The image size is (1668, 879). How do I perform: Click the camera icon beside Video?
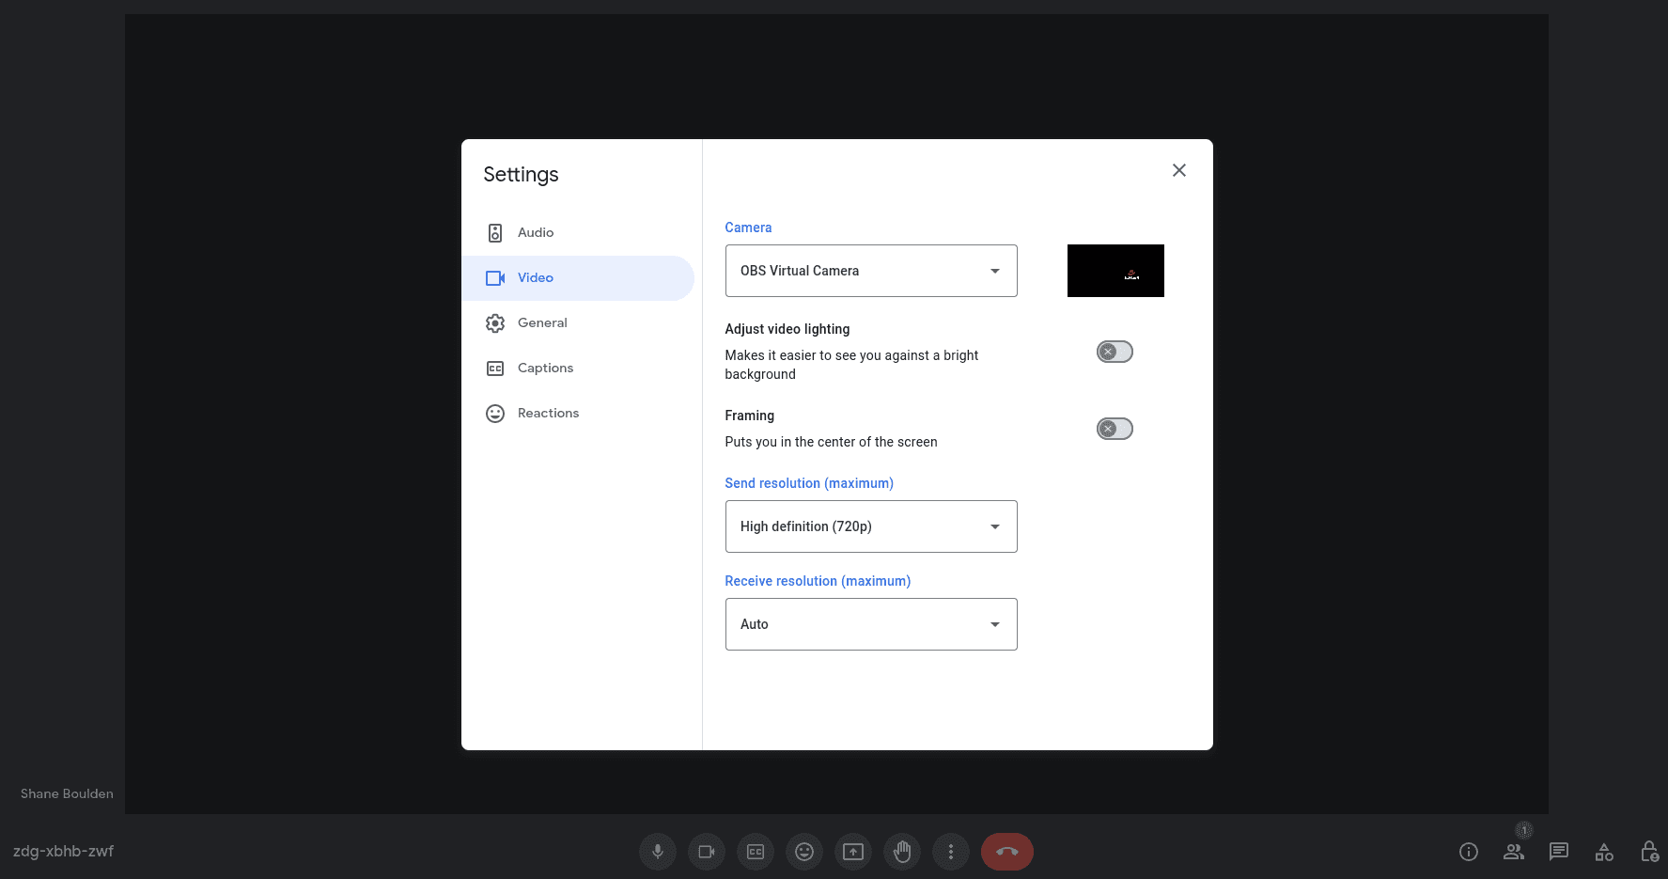[495, 278]
